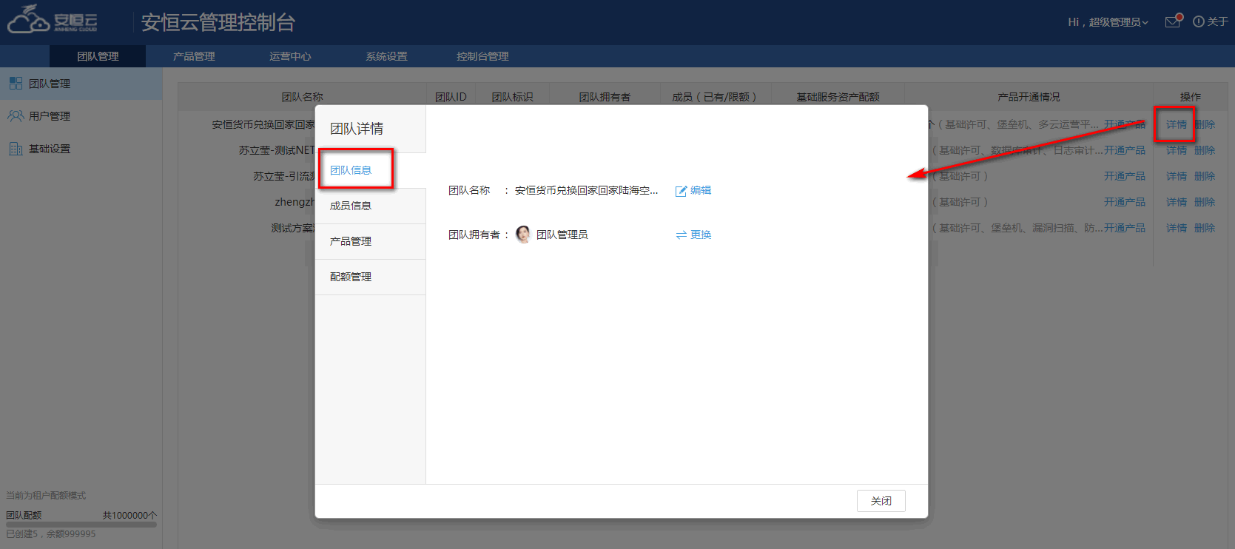
Task: Click the zhengzh team name cell
Action: click(x=295, y=202)
